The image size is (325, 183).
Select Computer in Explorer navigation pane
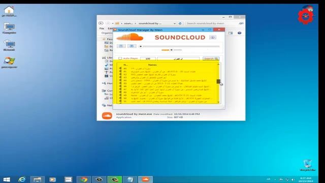coord(107,90)
